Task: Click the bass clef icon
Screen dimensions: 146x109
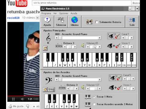Action: (x=49, y=81)
